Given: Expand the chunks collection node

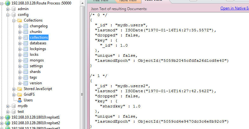Looking at the screenshot, I should pyautogui.click(x=20, y=32).
